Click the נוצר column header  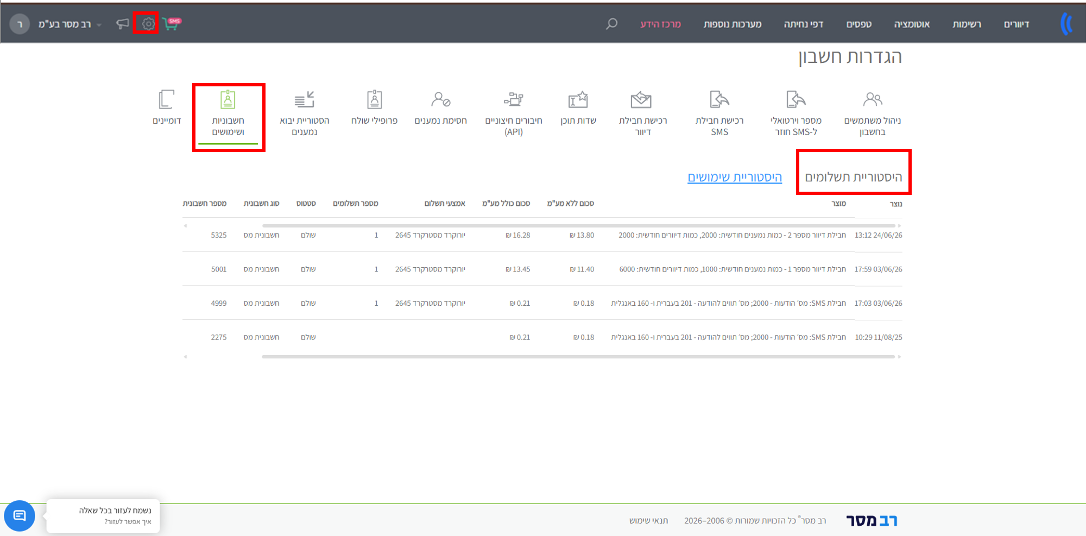[896, 204]
